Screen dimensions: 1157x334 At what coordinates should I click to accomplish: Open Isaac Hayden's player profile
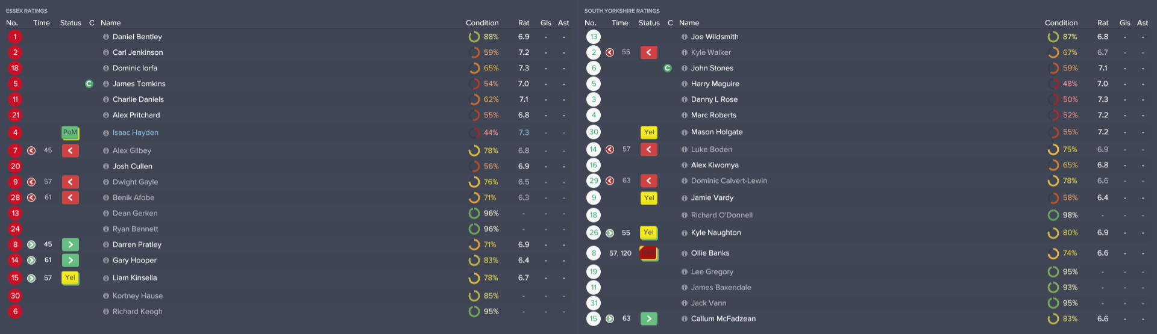click(136, 132)
